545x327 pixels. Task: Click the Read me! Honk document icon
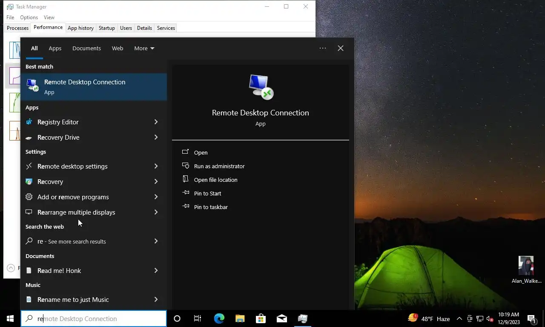click(29, 270)
